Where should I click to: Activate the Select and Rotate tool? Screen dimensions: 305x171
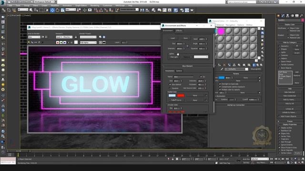57,10
